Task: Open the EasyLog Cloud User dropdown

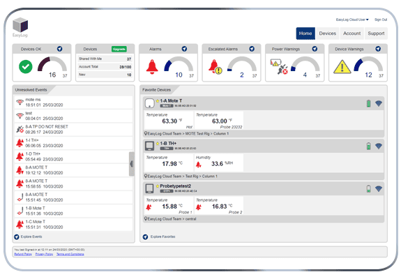Action: click(352, 20)
